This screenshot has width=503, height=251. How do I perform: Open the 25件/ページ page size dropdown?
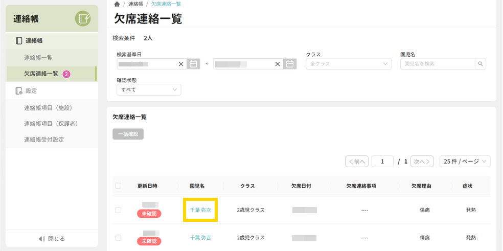pyautogui.click(x=465, y=162)
